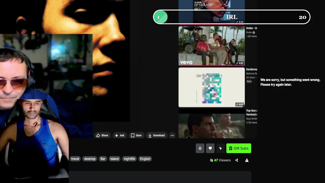Select the nightlife tag
The height and width of the screenshot is (183, 325).
129,159
